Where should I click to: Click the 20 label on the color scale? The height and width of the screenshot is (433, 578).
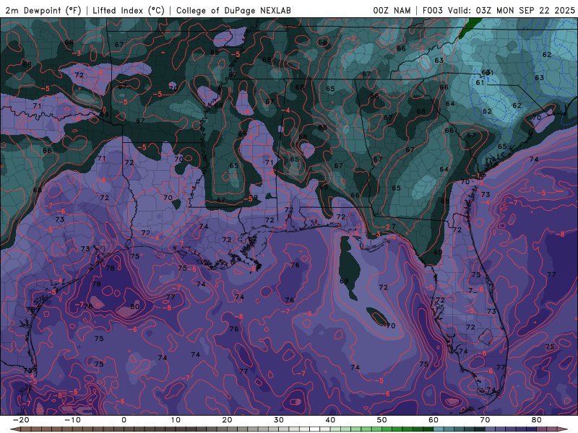(x=227, y=420)
